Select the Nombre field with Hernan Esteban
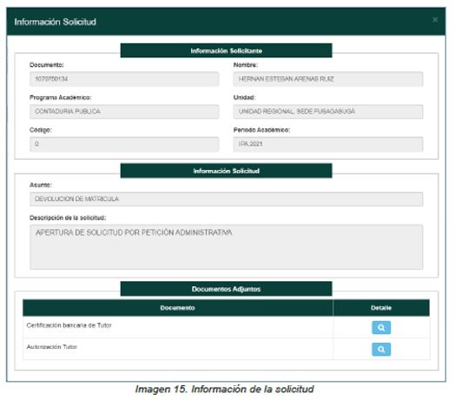455x400 pixels. 328,79
